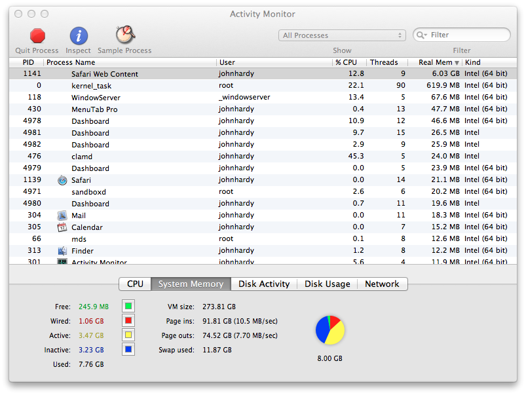Click the _windowserver user cell
The height and width of the screenshot is (395, 526).
[x=244, y=98]
